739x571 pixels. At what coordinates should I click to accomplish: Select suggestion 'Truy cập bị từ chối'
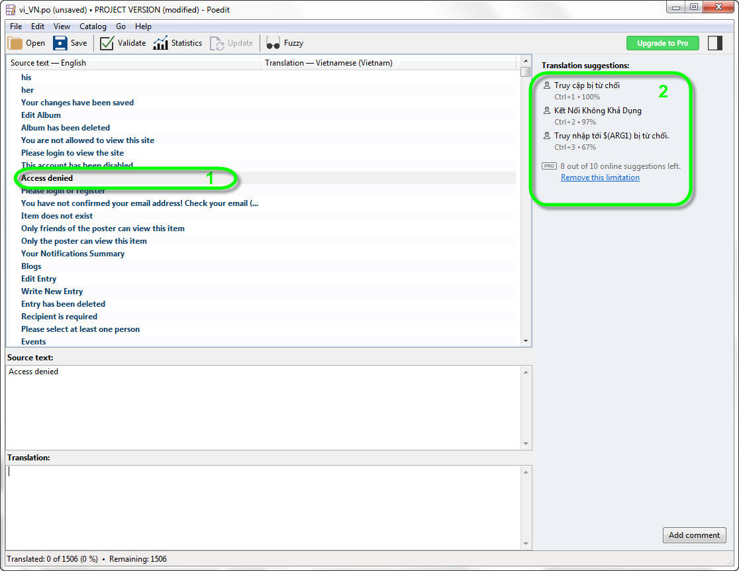pyautogui.click(x=587, y=85)
